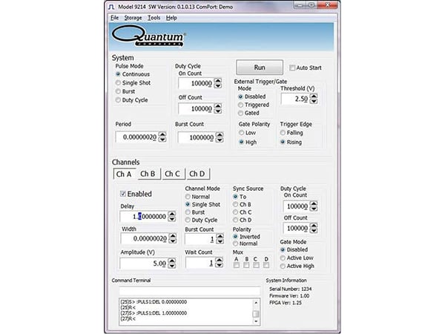Set trigger mode to Disabled
The width and height of the screenshot is (445, 334).
click(x=240, y=96)
